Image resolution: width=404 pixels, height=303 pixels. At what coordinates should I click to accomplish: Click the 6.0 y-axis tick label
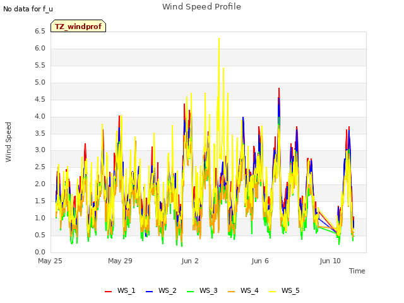tap(40, 49)
